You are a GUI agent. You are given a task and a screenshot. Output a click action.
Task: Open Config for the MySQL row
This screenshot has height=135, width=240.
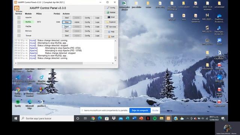87,22
